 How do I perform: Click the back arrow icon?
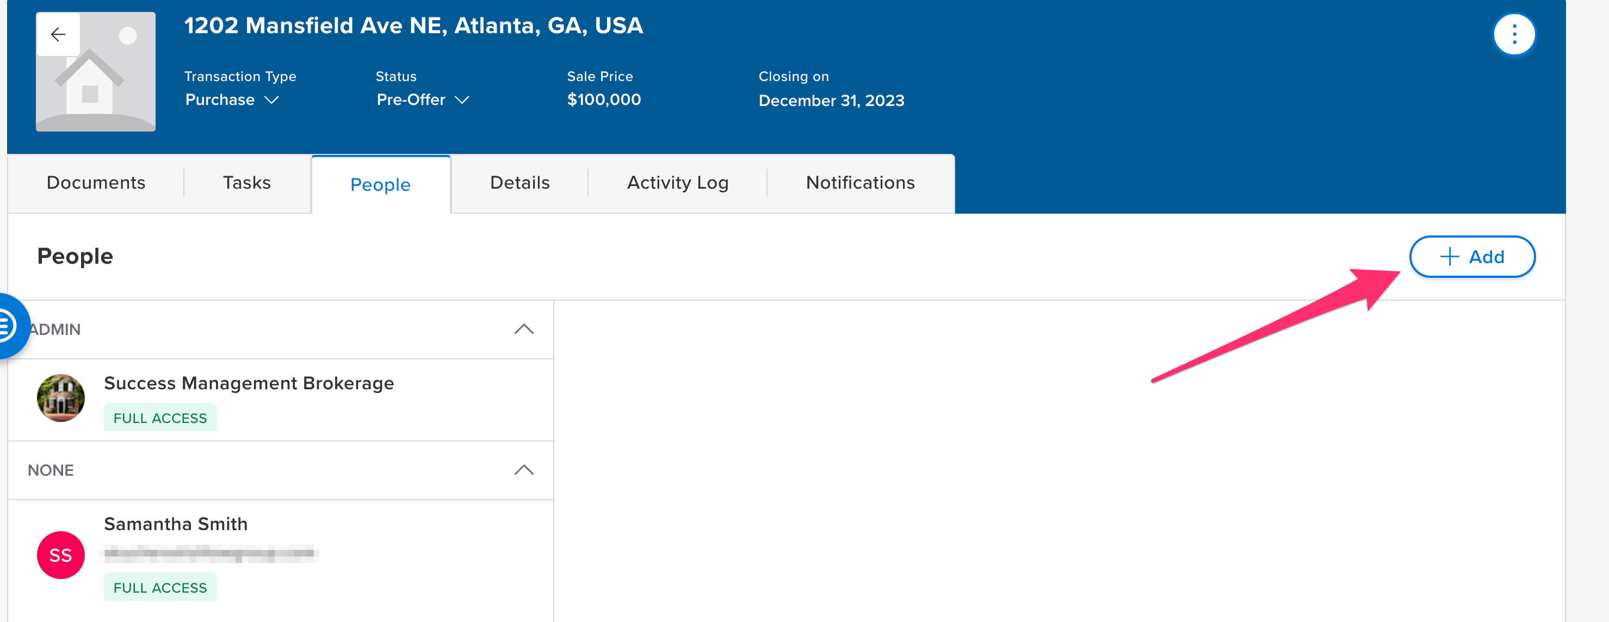58,34
